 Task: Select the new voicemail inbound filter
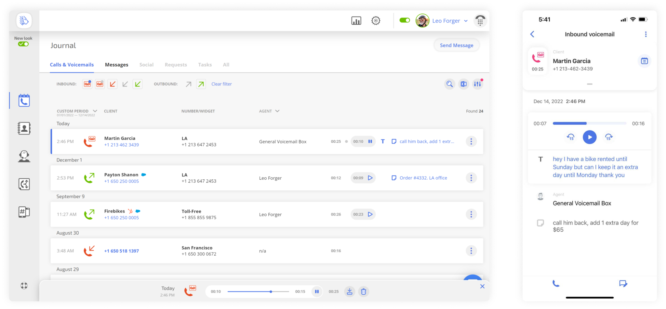(x=87, y=84)
